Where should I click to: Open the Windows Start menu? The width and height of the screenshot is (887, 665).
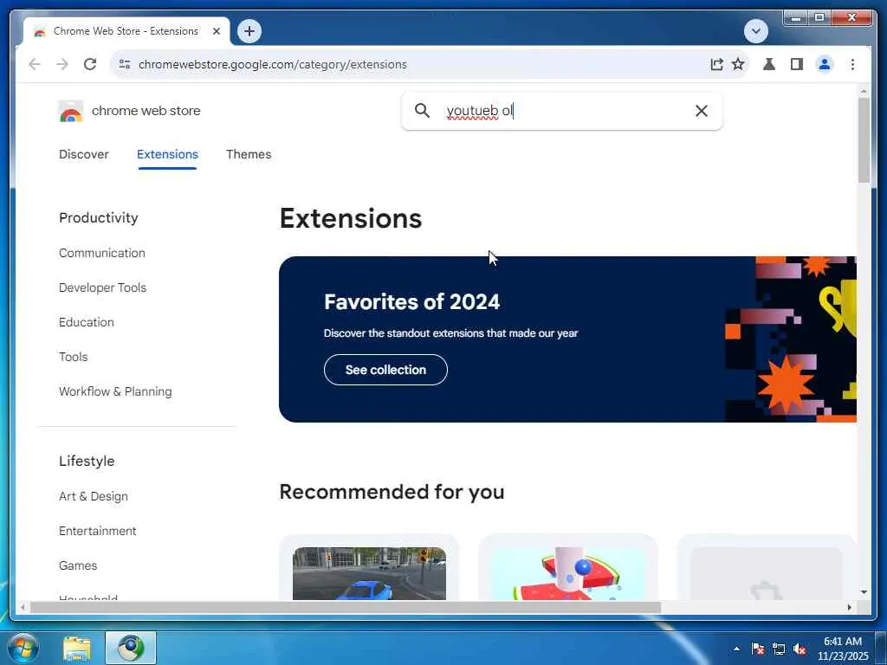click(23, 648)
